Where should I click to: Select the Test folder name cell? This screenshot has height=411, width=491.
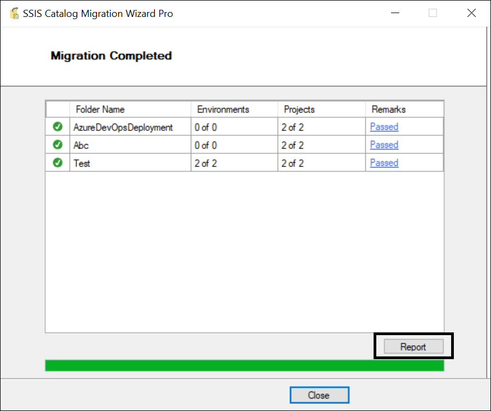pos(131,163)
